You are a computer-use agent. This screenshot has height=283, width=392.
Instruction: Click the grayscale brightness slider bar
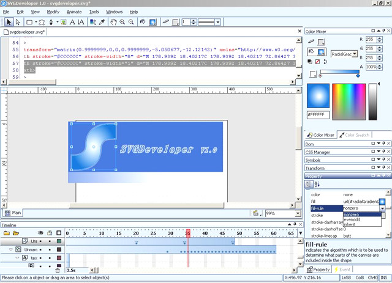[372, 102]
